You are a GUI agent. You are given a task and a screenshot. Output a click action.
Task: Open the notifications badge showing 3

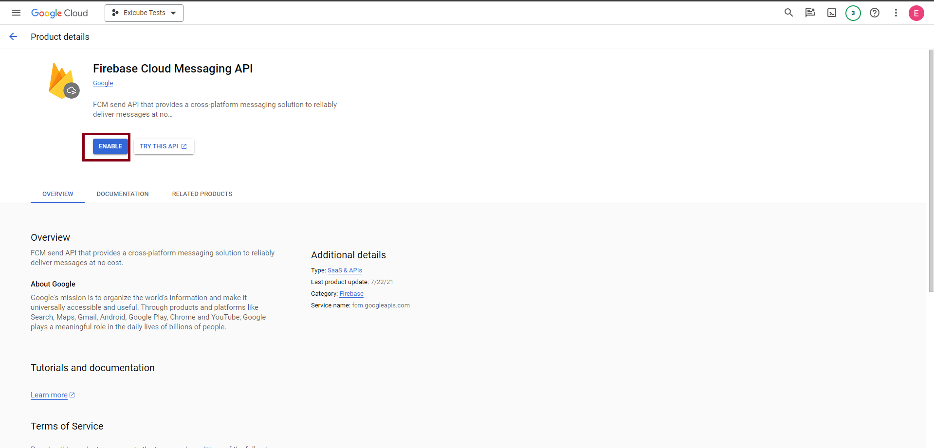pos(853,13)
